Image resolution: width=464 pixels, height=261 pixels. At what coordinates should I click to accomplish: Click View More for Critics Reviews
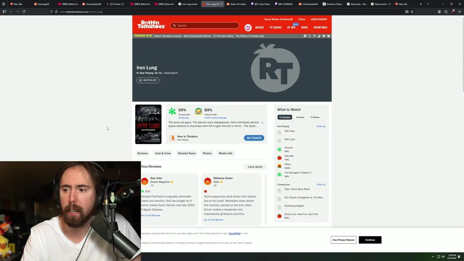(255, 167)
